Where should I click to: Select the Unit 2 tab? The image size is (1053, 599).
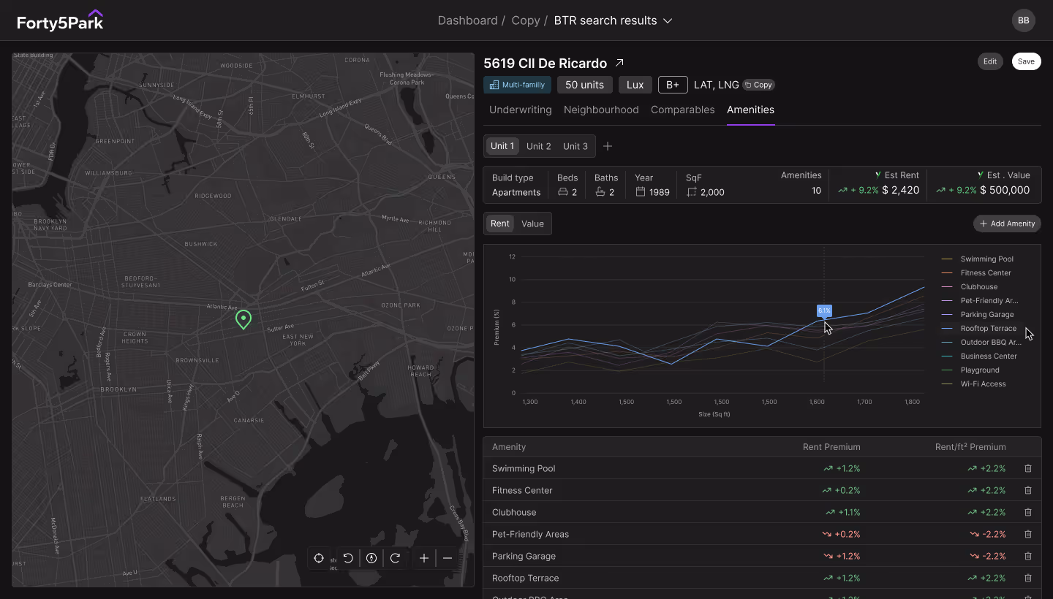pyautogui.click(x=539, y=146)
